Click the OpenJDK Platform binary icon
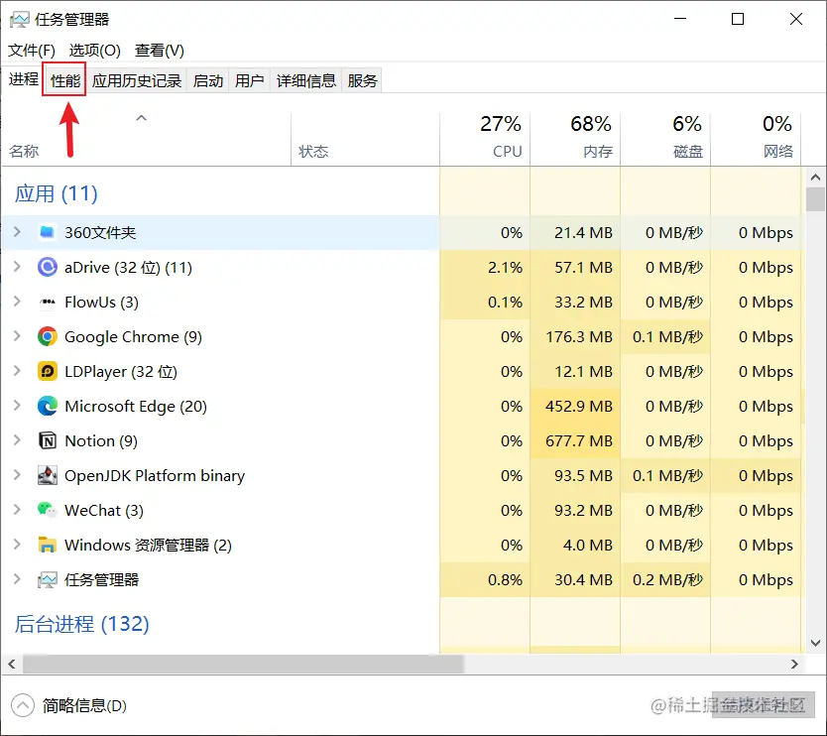This screenshot has width=827, height=736. [47, 475]
